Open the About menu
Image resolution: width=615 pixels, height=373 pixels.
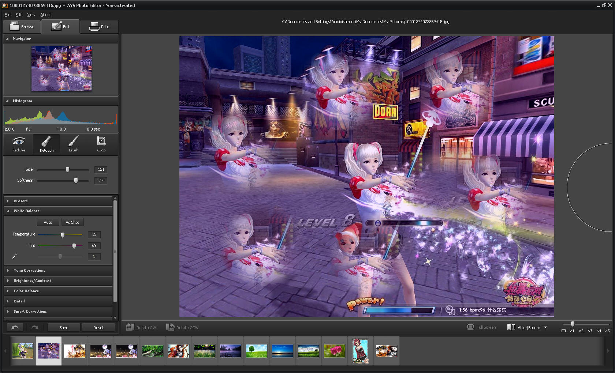pos(46,15)
